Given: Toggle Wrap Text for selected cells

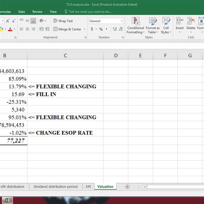Looking at the screenshot, I should tap(63, 21).
